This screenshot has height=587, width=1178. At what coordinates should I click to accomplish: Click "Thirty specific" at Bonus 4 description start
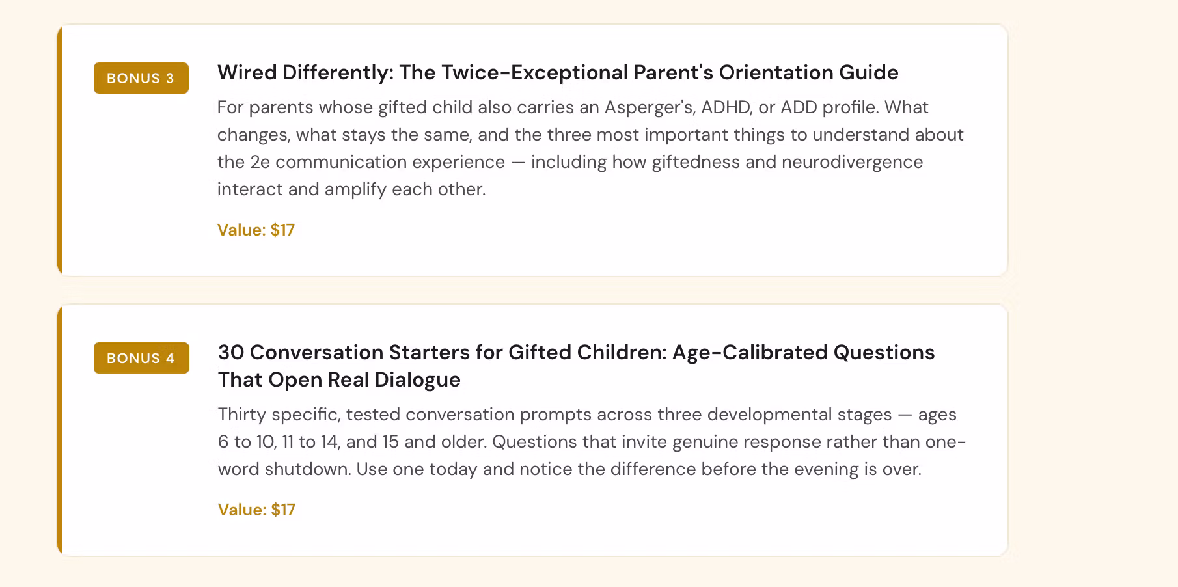coord(279,414)
